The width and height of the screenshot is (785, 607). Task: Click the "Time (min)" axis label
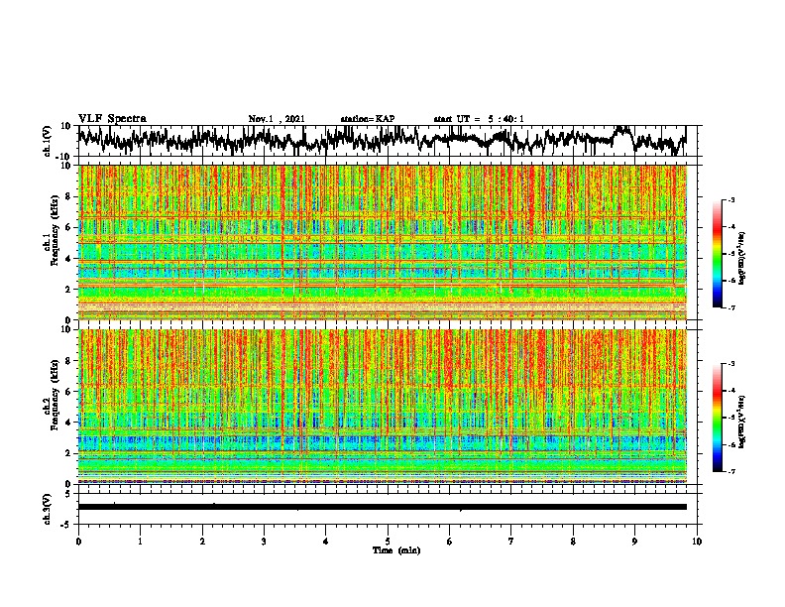396,550
